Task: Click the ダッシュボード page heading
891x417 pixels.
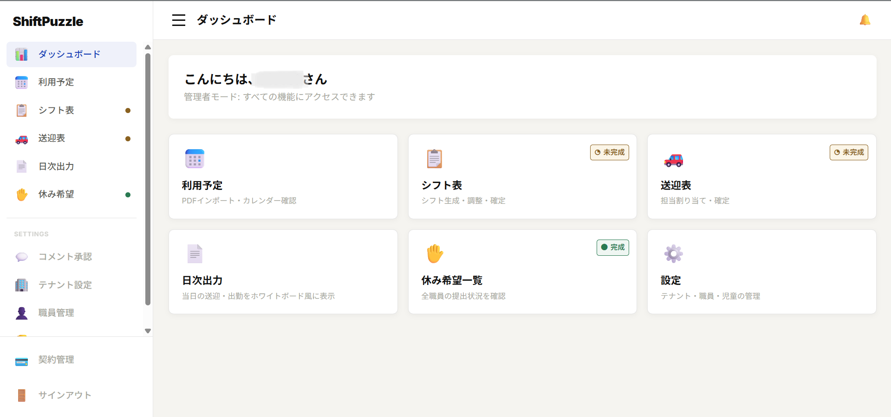Action: pos(237,20)
